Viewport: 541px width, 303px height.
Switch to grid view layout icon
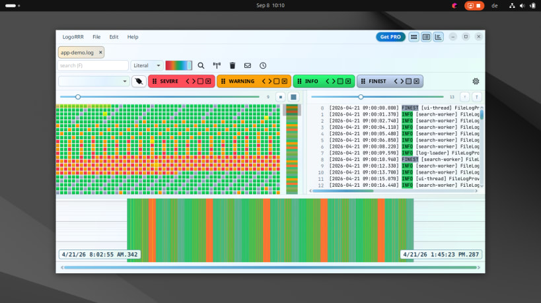(x=414, y=37)
